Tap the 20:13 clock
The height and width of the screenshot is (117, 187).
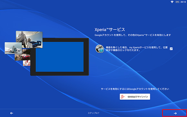(x=183, y=2)
